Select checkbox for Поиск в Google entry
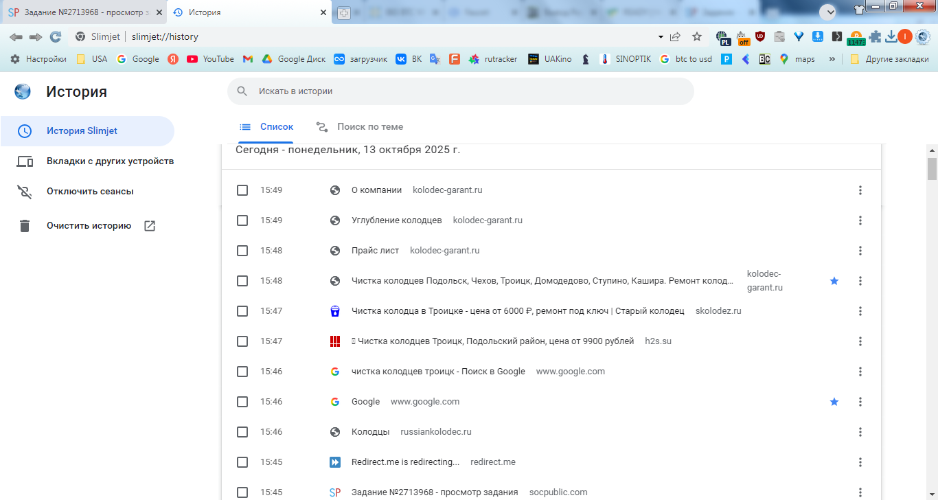The width and height of the screenshot is (938, 500). pyautogui.click(x=242, y=372)
